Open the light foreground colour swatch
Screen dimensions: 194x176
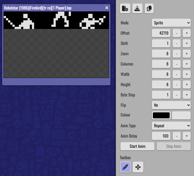pos(181,115)
